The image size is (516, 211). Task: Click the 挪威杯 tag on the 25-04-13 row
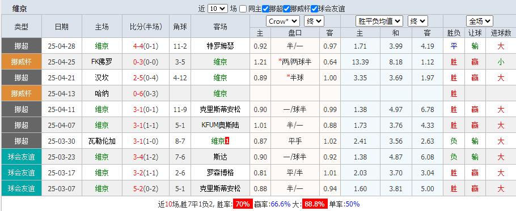point(22,93)
